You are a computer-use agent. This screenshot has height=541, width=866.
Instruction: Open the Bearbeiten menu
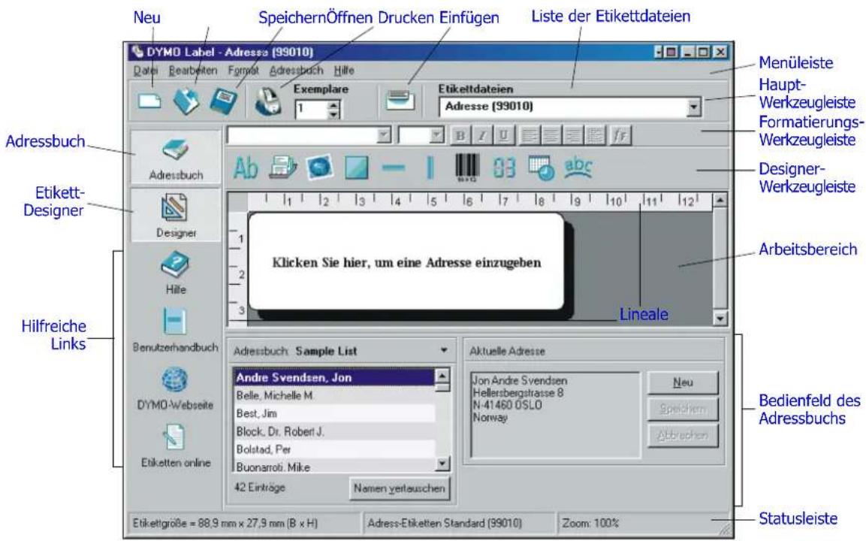[x=193, y=71]
